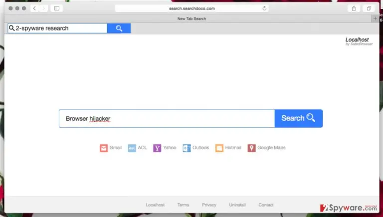The width and height of the screenshot is (383, 217).
Task: Click the 2-spyware research toolbar search box
Action: [57, 28]
